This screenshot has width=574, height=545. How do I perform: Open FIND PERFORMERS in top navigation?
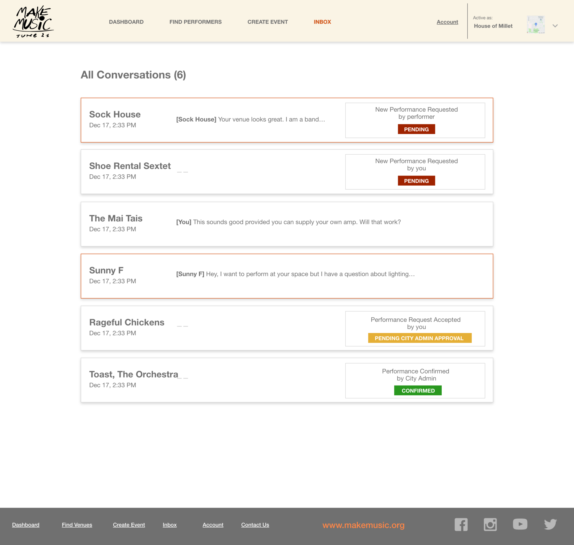click(x=195, y=22)
